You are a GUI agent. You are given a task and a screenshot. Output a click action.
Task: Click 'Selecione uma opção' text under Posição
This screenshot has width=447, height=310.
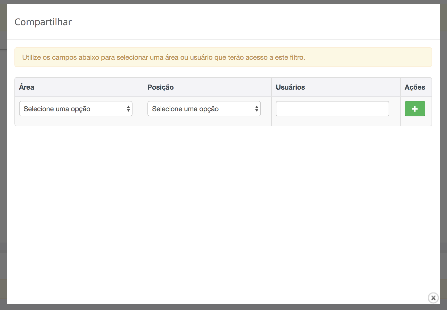pyautogui.click(x=185, y=109)
